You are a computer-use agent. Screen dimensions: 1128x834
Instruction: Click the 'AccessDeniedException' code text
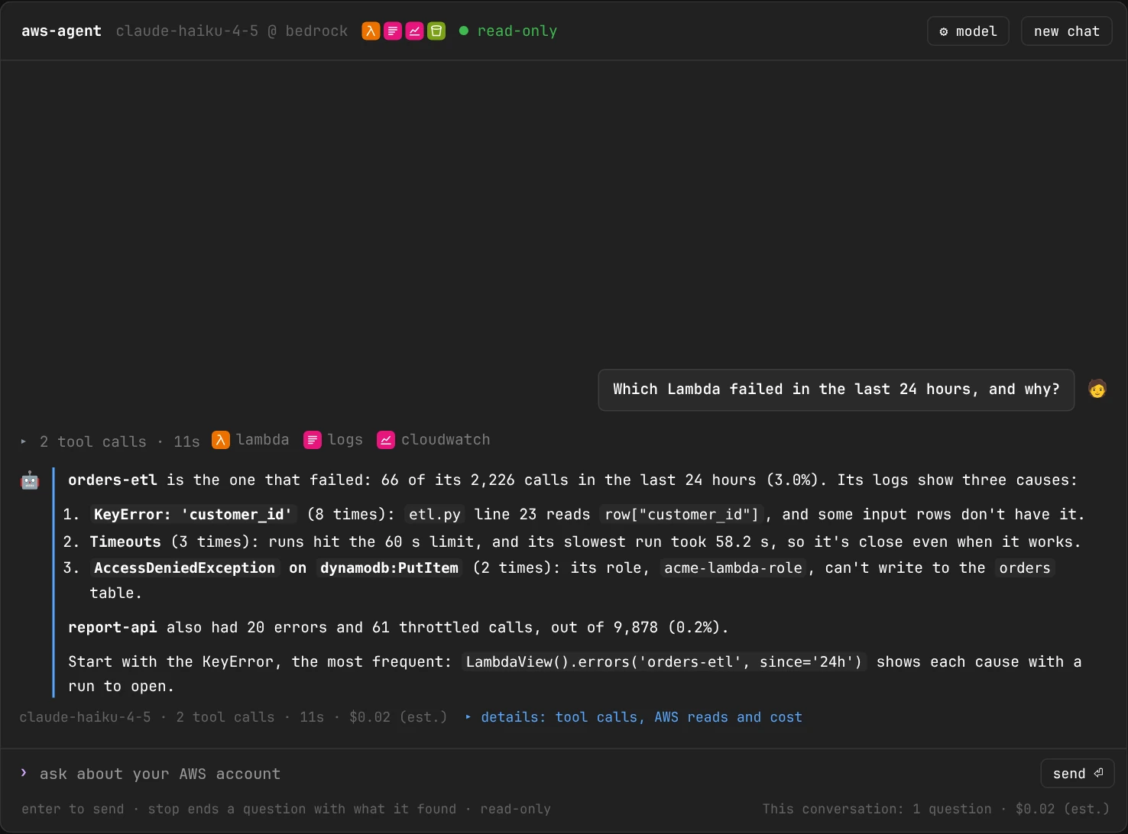click(184, 568)
